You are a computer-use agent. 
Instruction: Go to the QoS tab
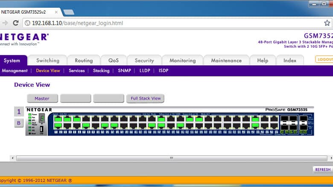(x=114, y=60)
